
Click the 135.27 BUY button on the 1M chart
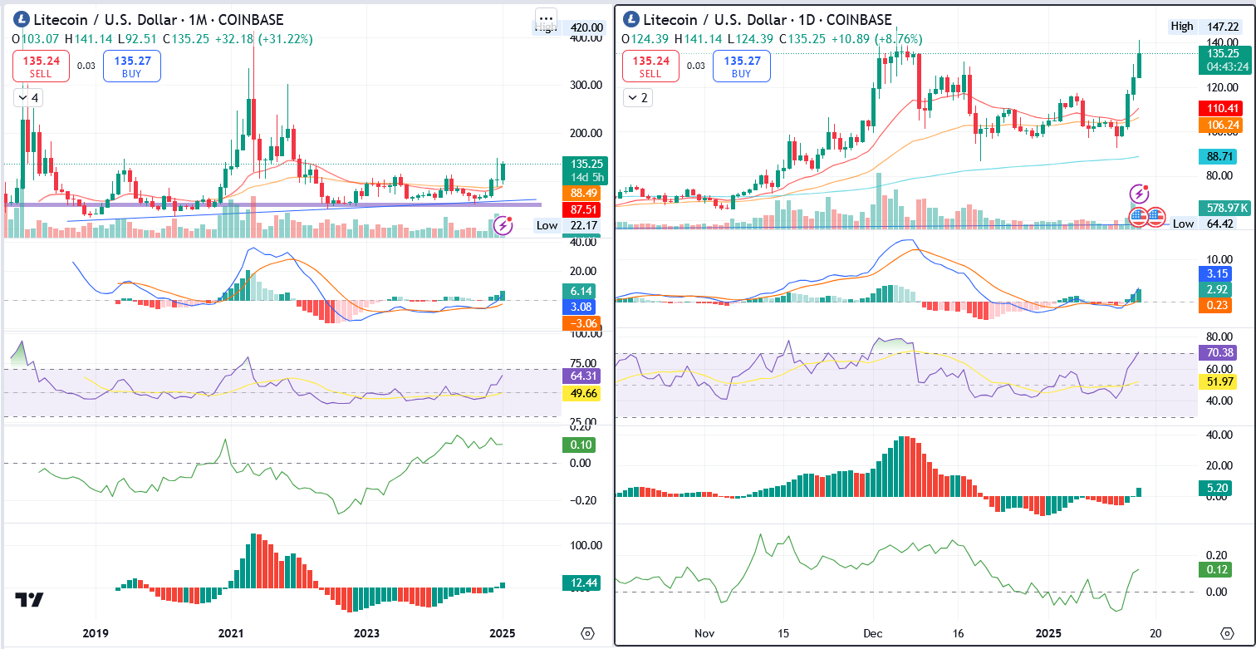pyautogui.click(x=131, y=66)
